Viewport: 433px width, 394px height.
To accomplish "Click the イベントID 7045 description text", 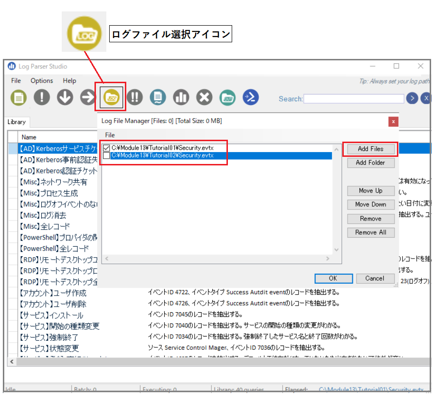I will tap(195, 314).
